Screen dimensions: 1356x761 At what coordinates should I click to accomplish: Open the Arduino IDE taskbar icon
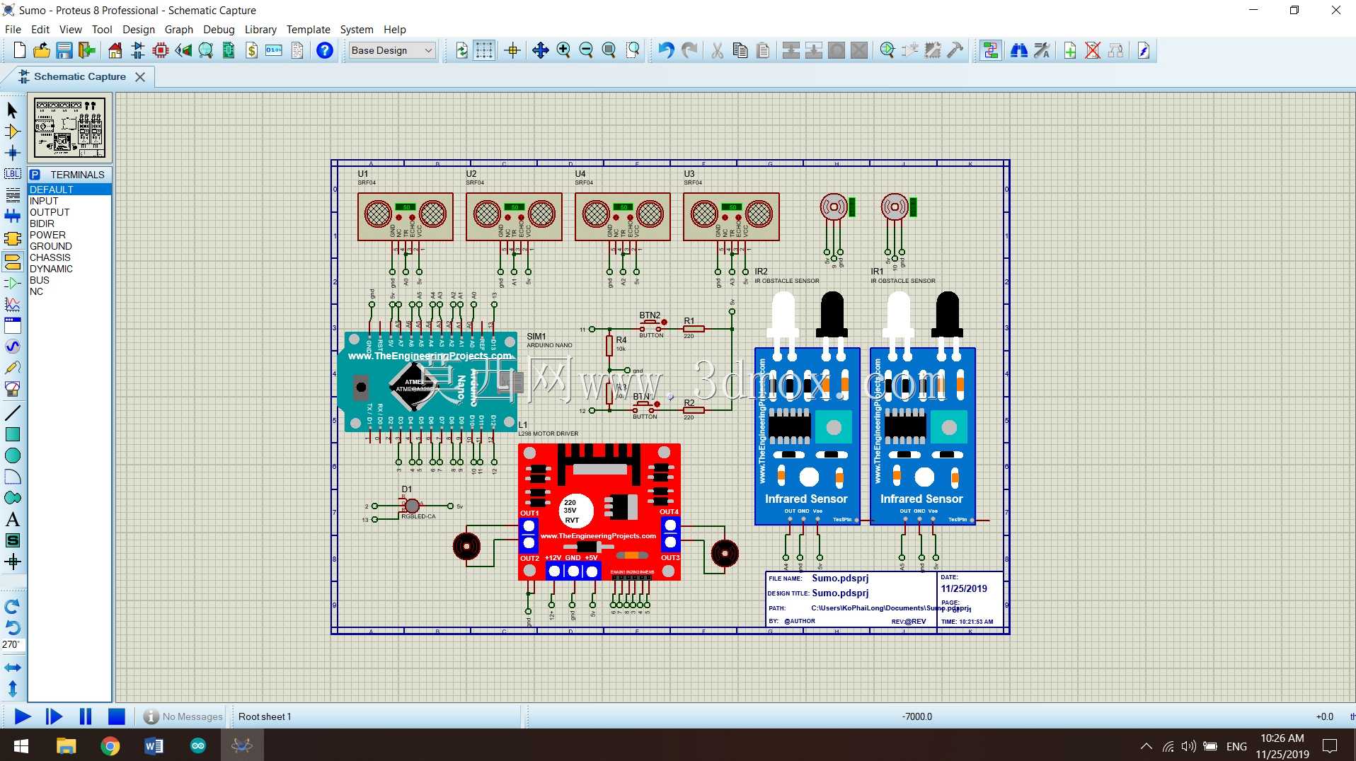pyautogui.click(x=197, y=746)
